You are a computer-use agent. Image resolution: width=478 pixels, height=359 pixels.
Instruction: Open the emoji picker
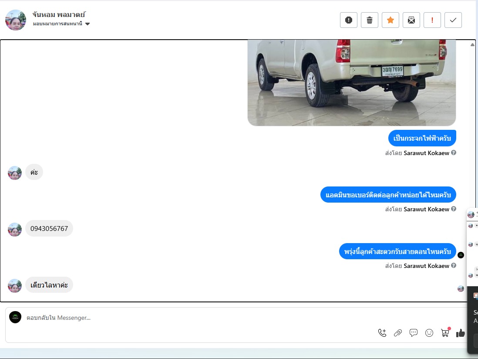(x=429, y=333)
